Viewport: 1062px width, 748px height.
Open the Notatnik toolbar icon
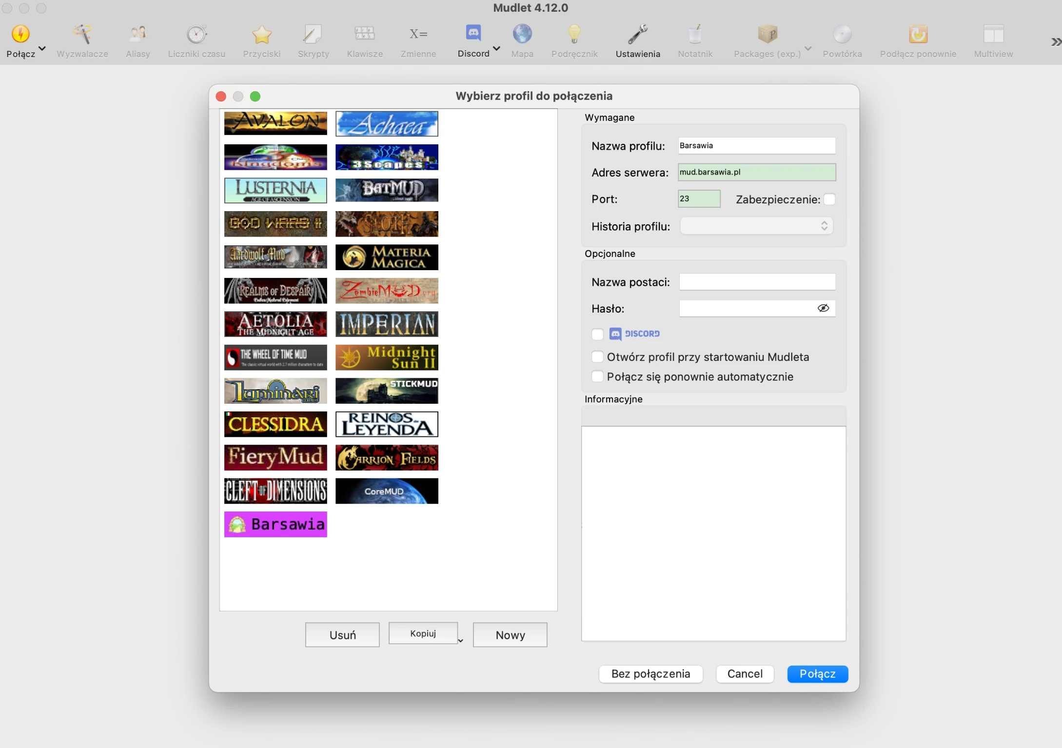[695, 34]
